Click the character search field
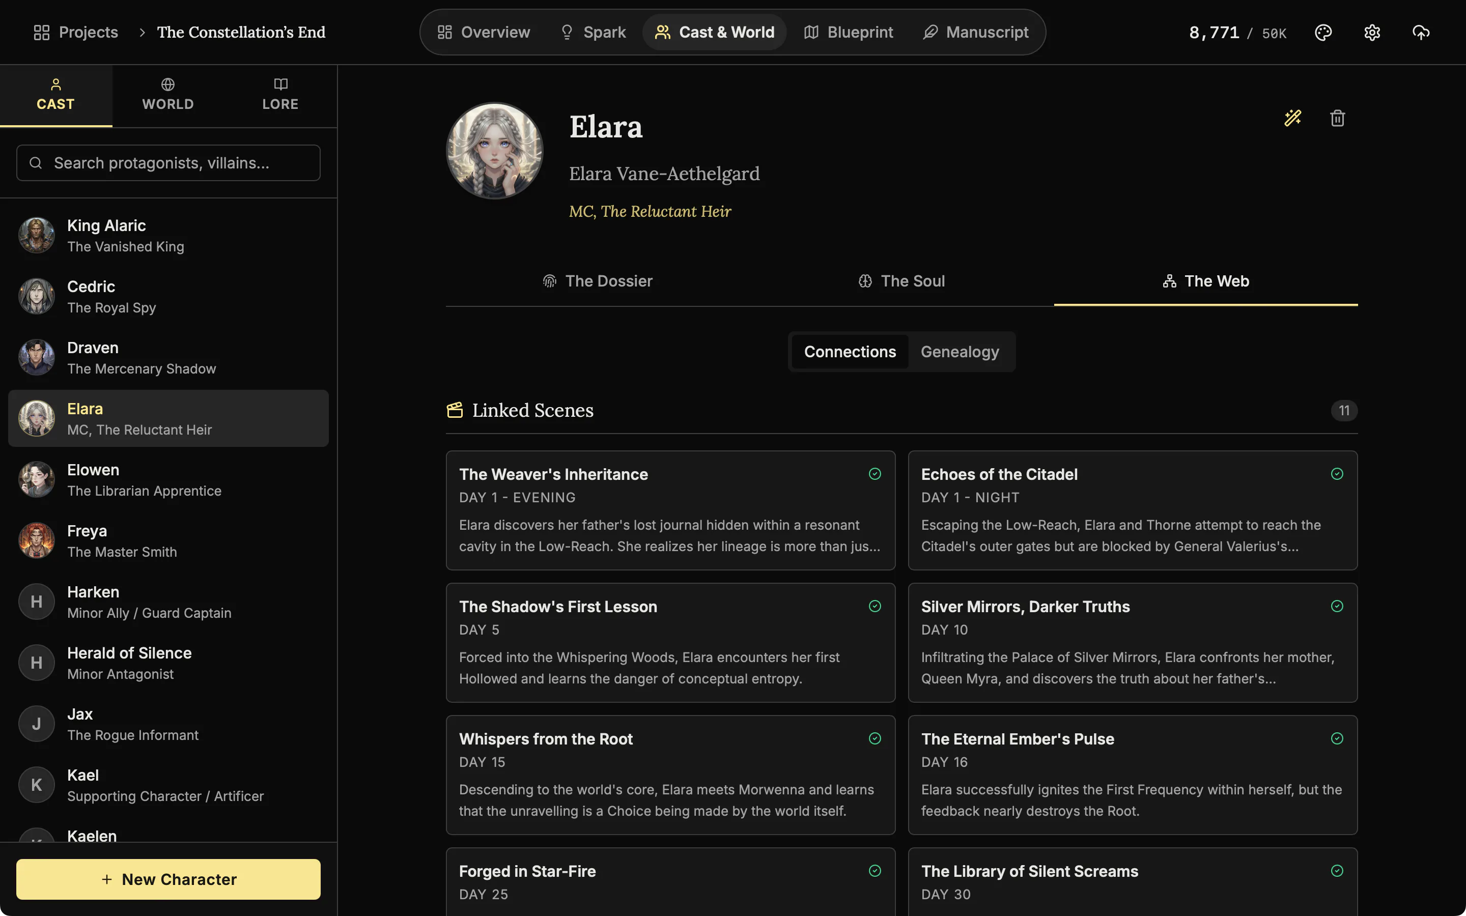 click(x=168, y=163)
